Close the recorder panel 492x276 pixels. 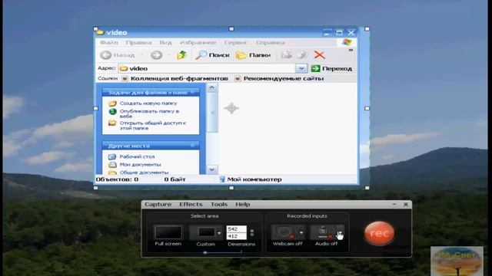tap(406, 204)
